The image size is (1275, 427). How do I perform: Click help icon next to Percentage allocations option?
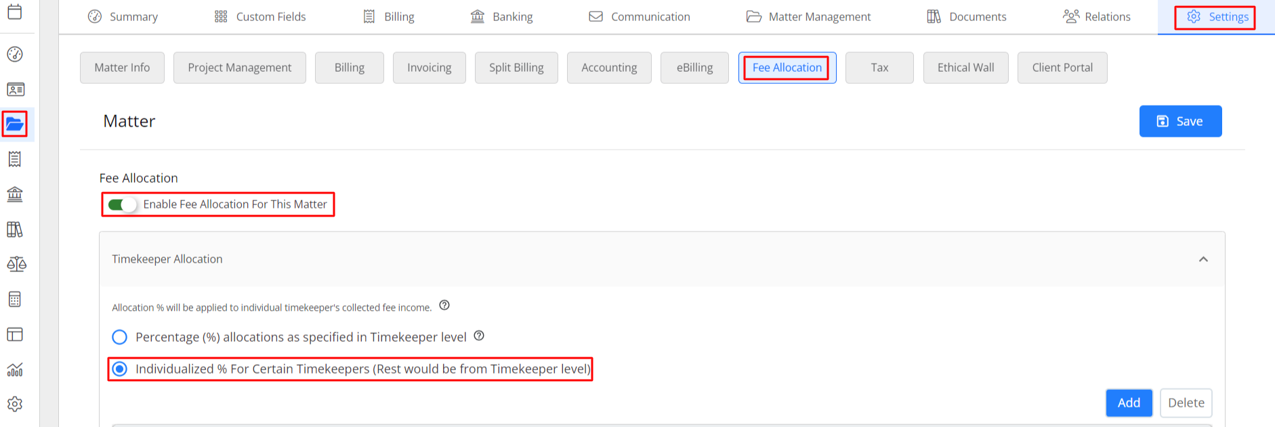(x=479, y=336)
